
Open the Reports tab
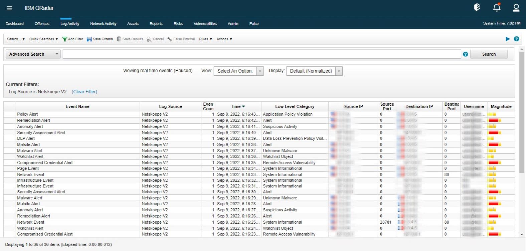(156, 24)
